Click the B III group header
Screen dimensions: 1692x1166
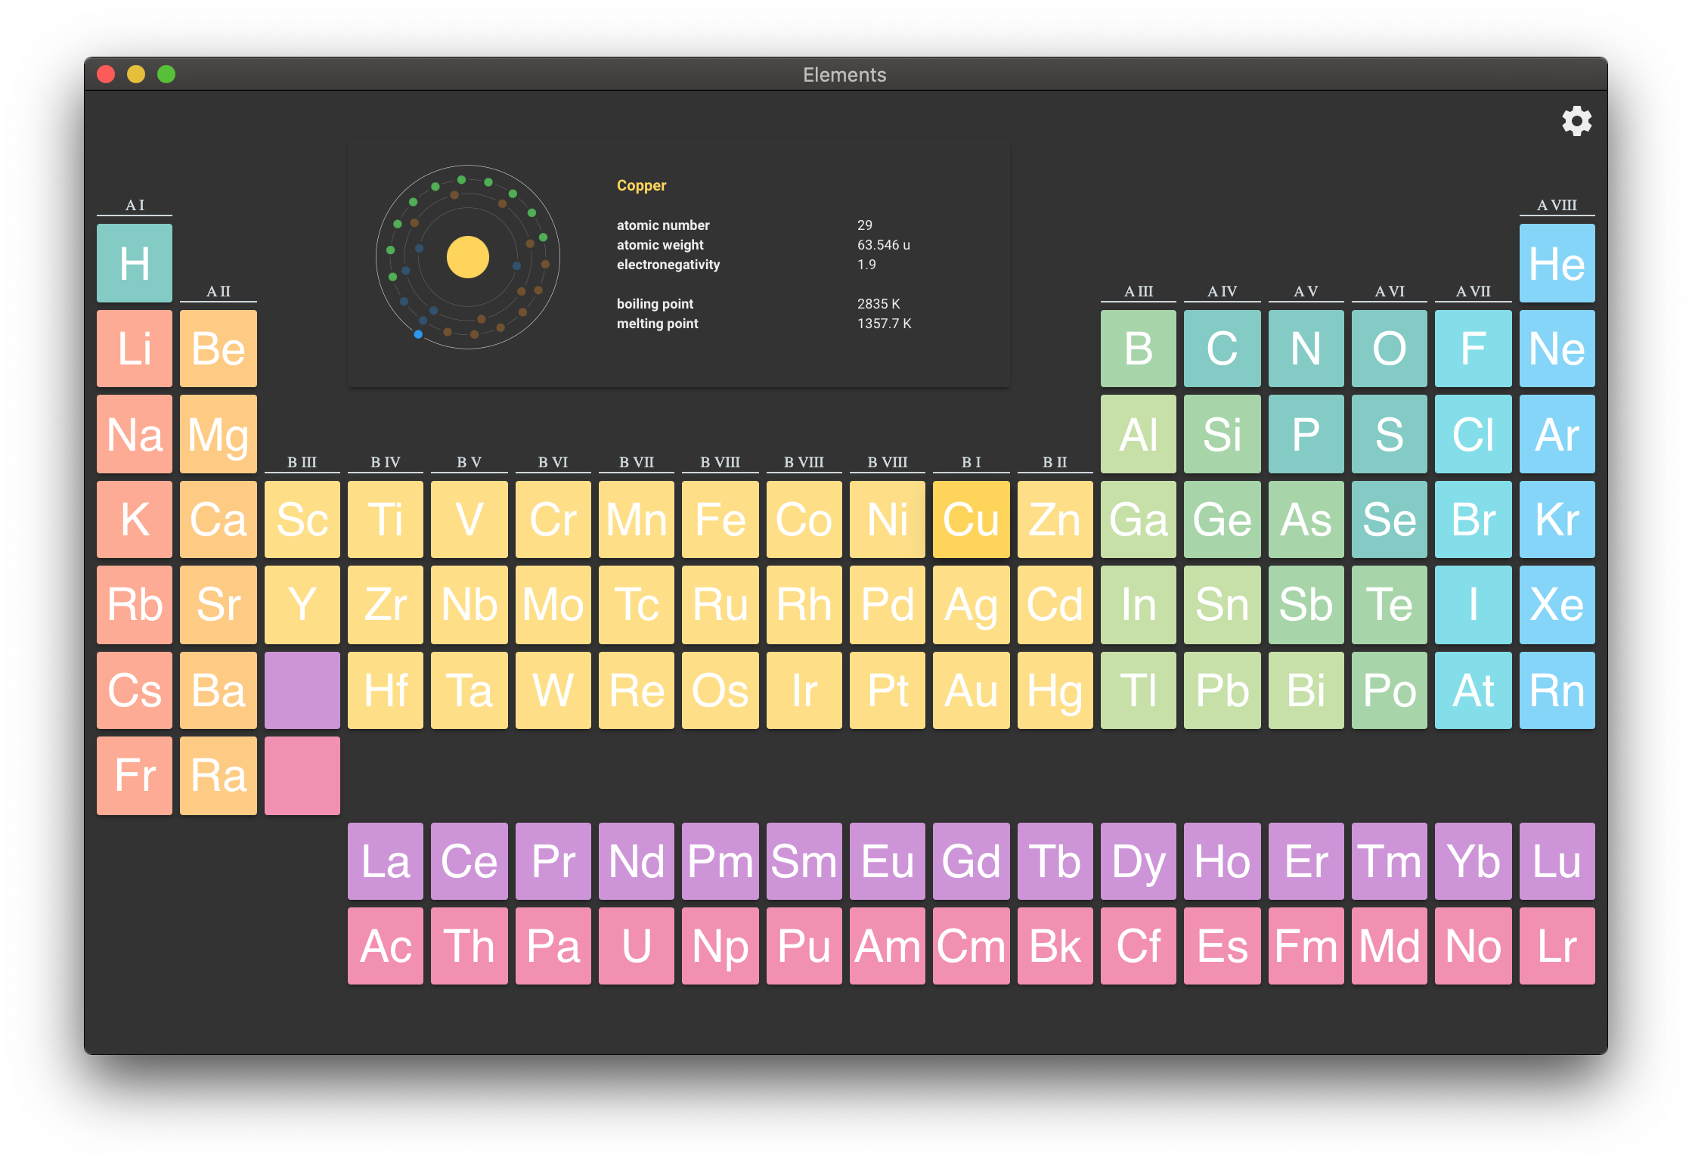click(x=302, y=462)
